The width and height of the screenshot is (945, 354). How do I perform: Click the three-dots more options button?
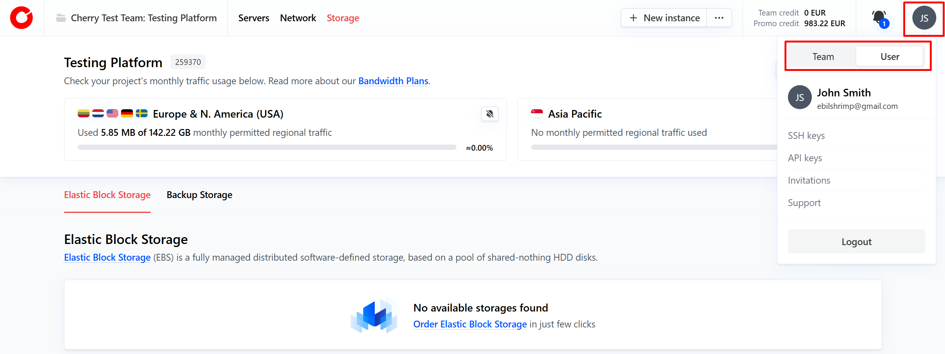pyautogui.click(x=719, y=18)
